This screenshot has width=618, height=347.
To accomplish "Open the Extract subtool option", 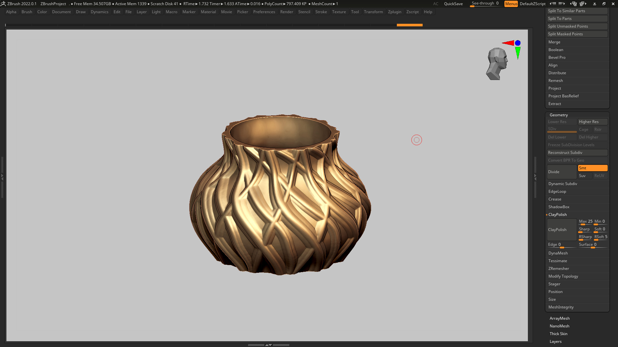I will point(555,104).
